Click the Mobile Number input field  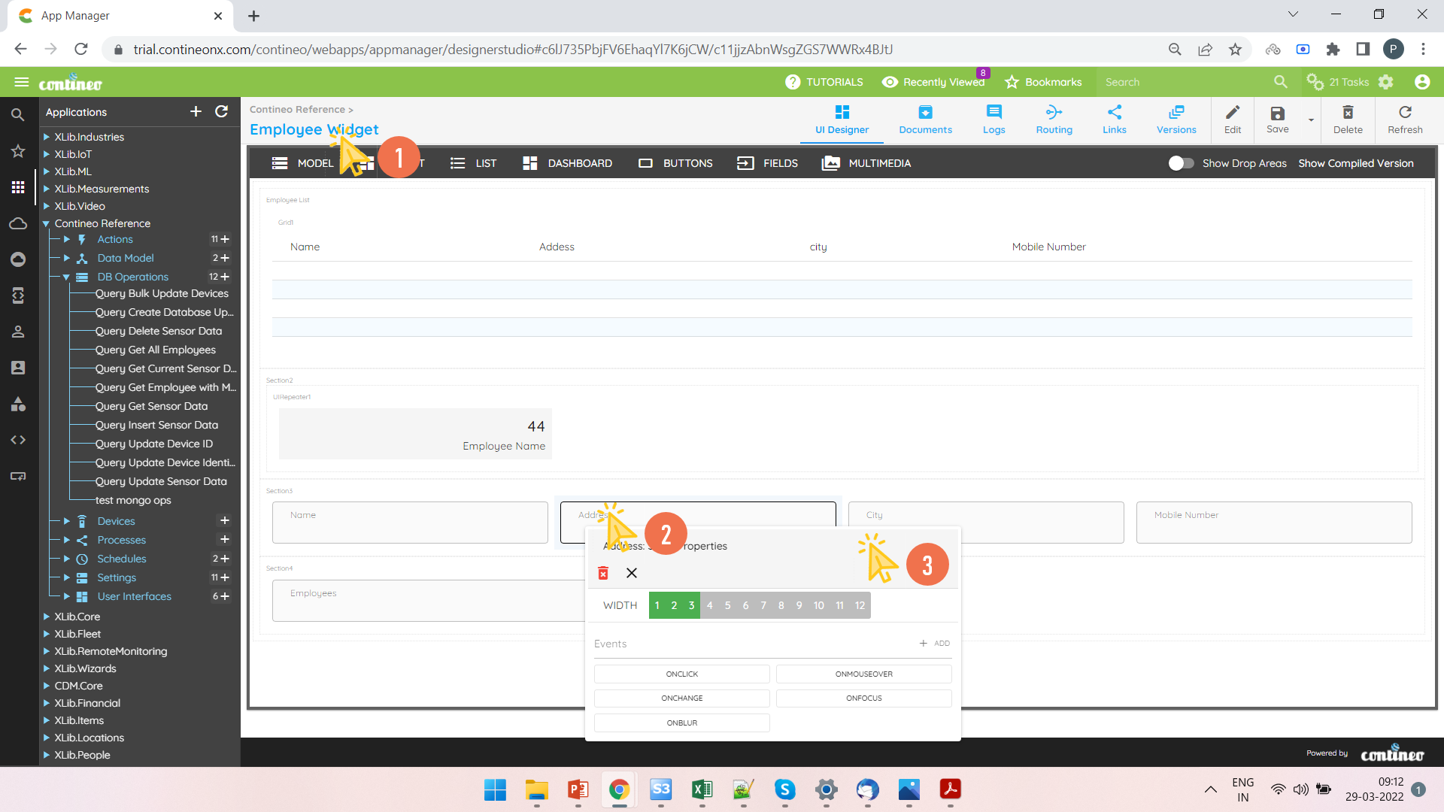[x=1273, y=522]
